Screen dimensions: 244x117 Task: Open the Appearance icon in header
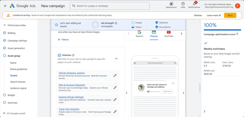171,4
